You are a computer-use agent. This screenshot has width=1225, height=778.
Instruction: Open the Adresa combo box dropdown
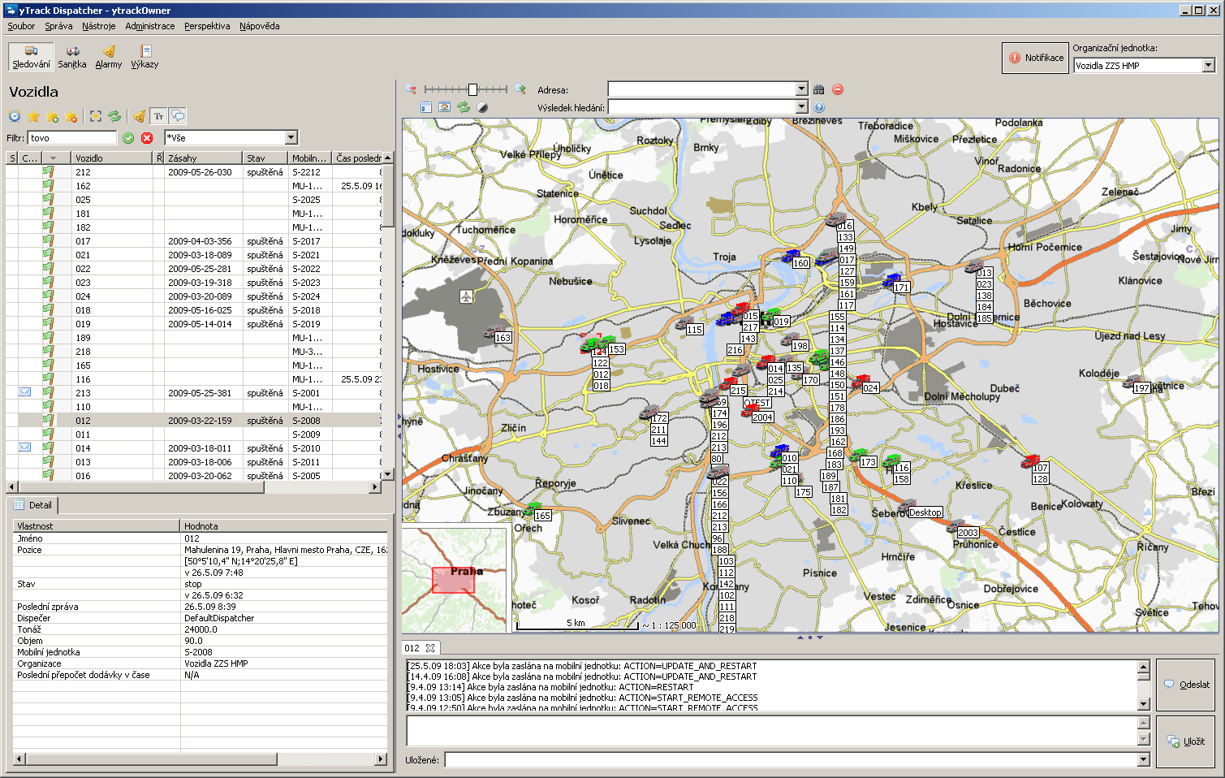point(801,89)
